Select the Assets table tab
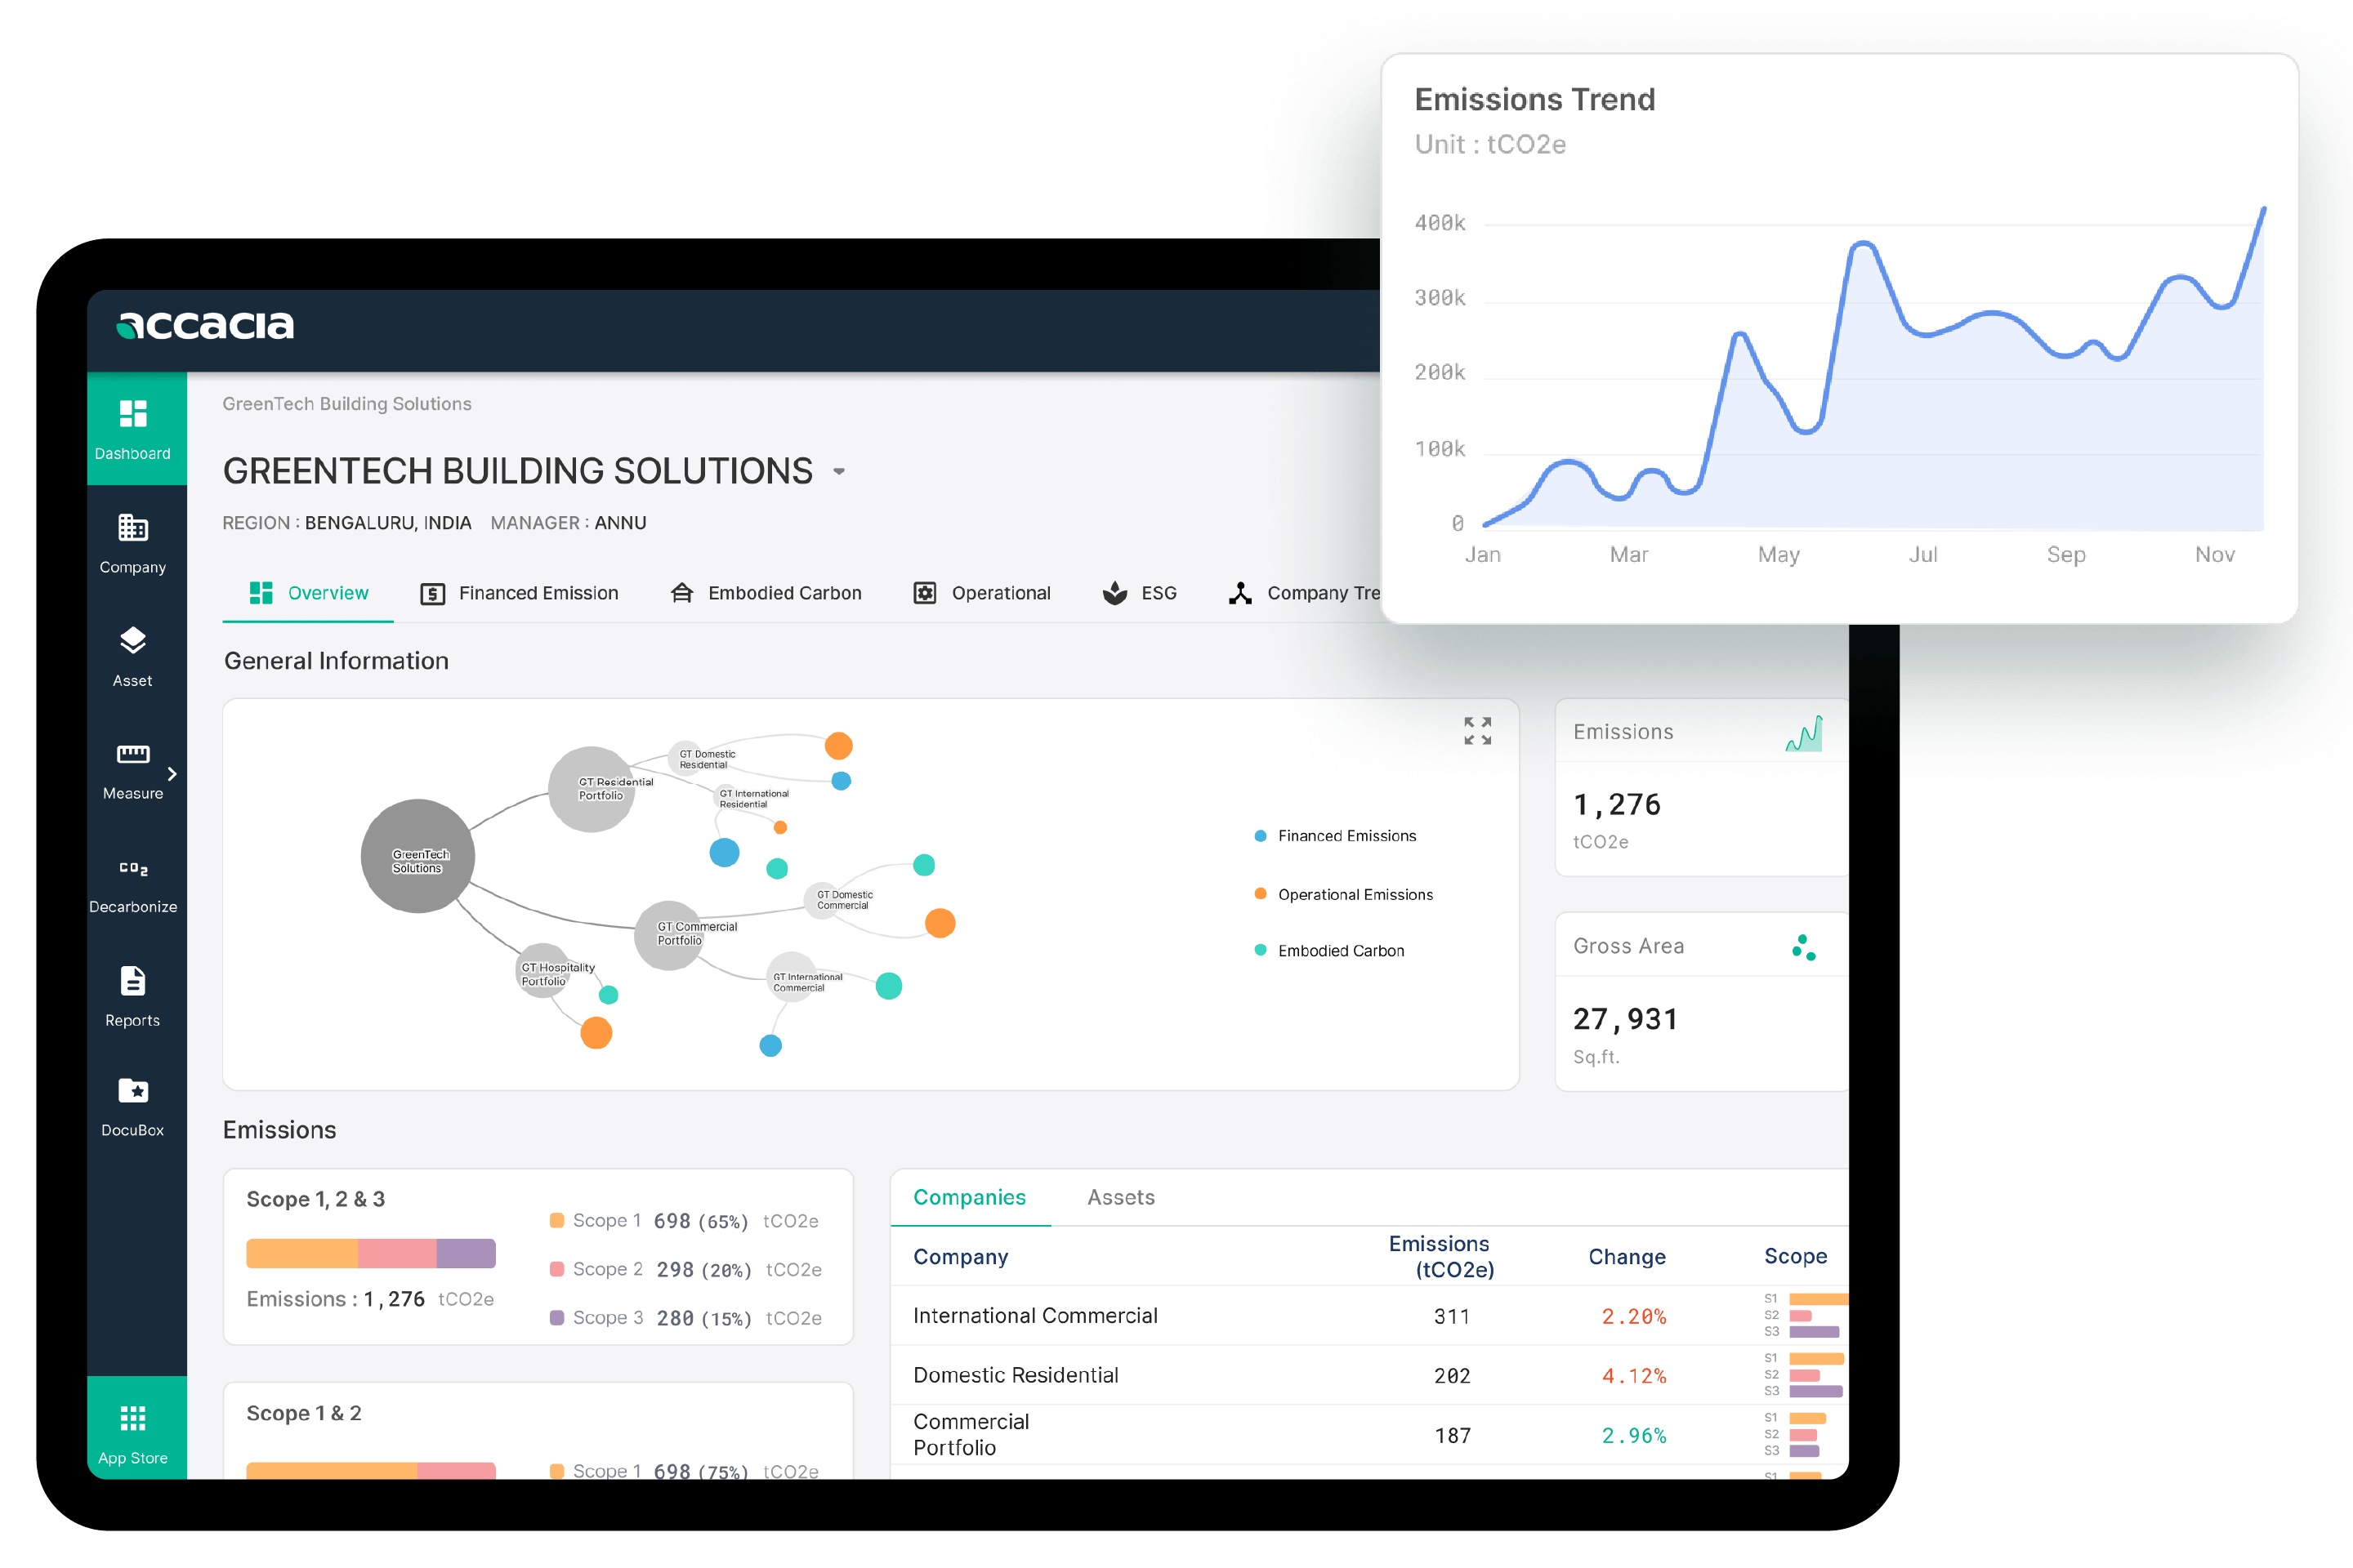This screenshot has width=2353, height=1568. (1120, 1197)
